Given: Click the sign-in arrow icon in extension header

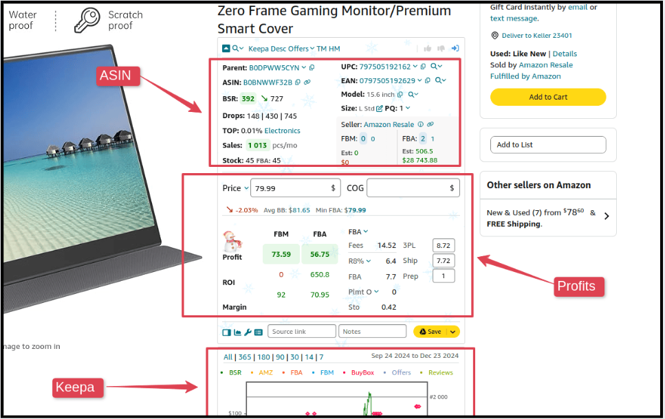Looking at the screenshot, I should [x=455, y=49].
